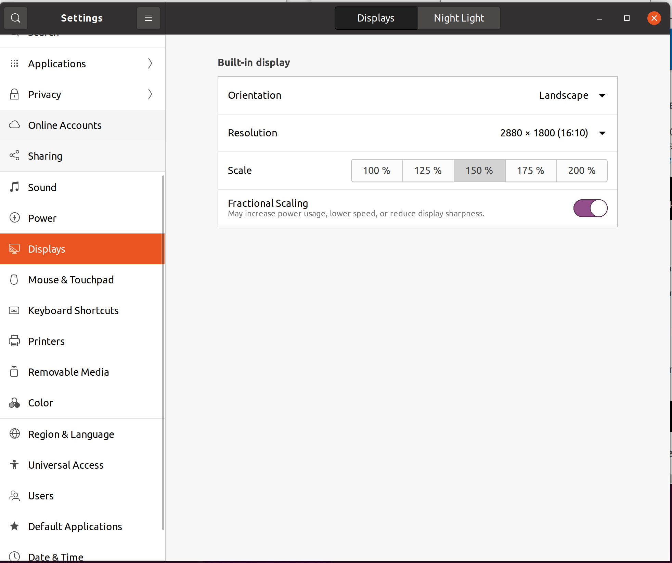Click the Default Applications star icon
672x563 pixels.
click(14, 526)
